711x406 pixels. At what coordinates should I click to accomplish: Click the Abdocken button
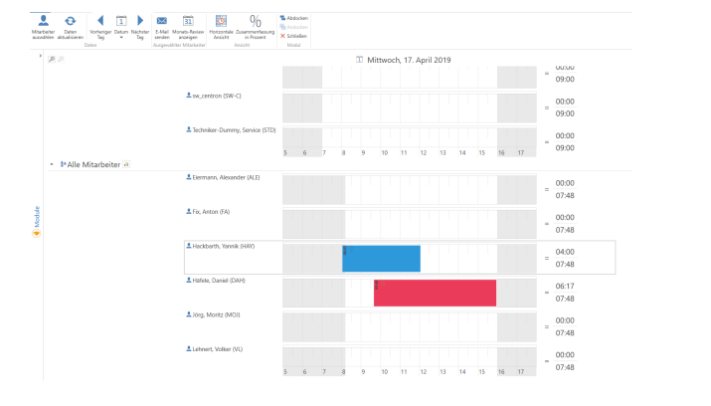pos(295,18)
